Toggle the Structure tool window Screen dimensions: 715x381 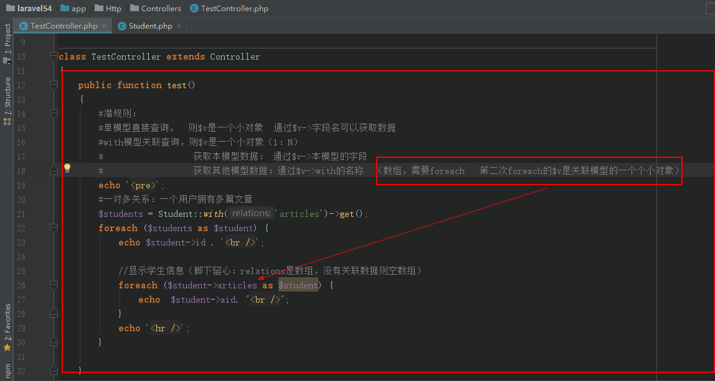click(7, 99)
